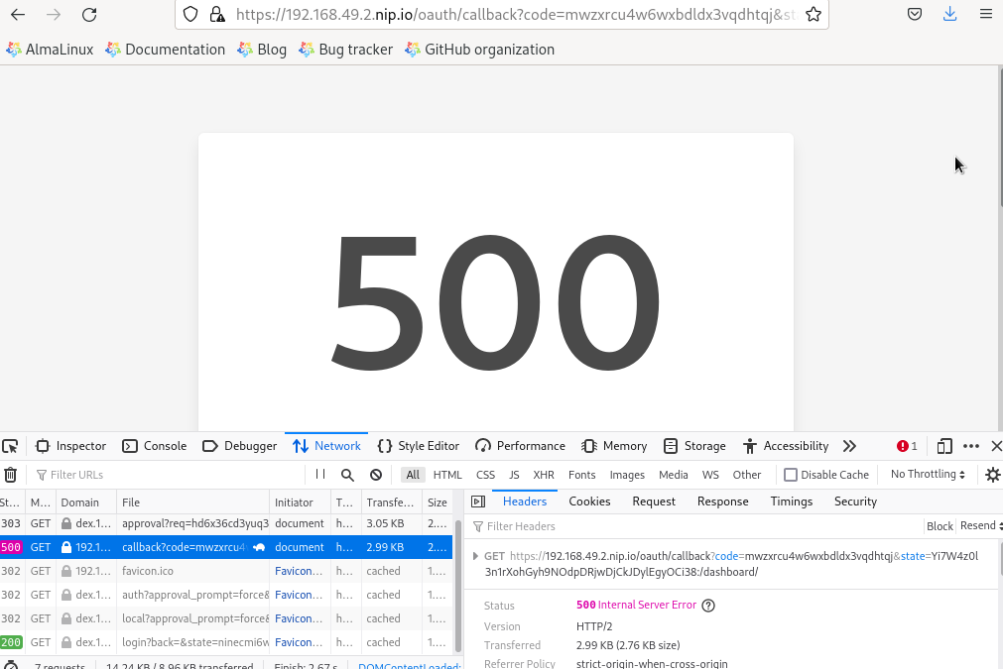This screenshot has width=1003, height=669.
Task: Show the error count badge
Action: coord(907,446)
